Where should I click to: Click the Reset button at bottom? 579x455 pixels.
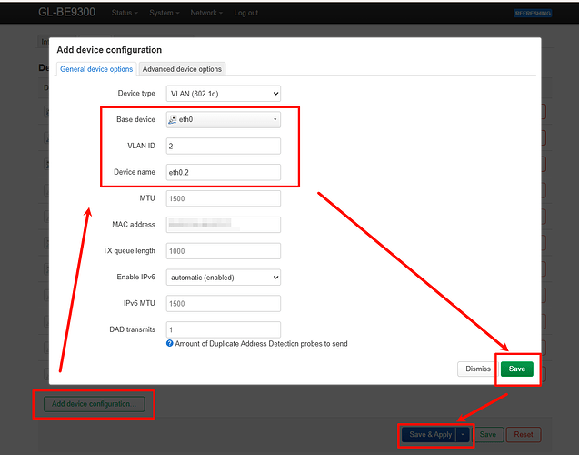[x=523, y=434]
